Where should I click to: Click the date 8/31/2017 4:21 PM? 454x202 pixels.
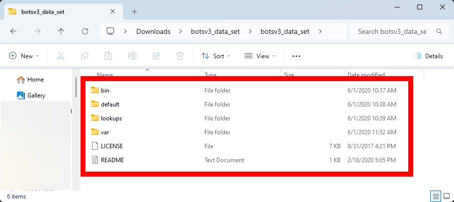click(x=371, y=146)
